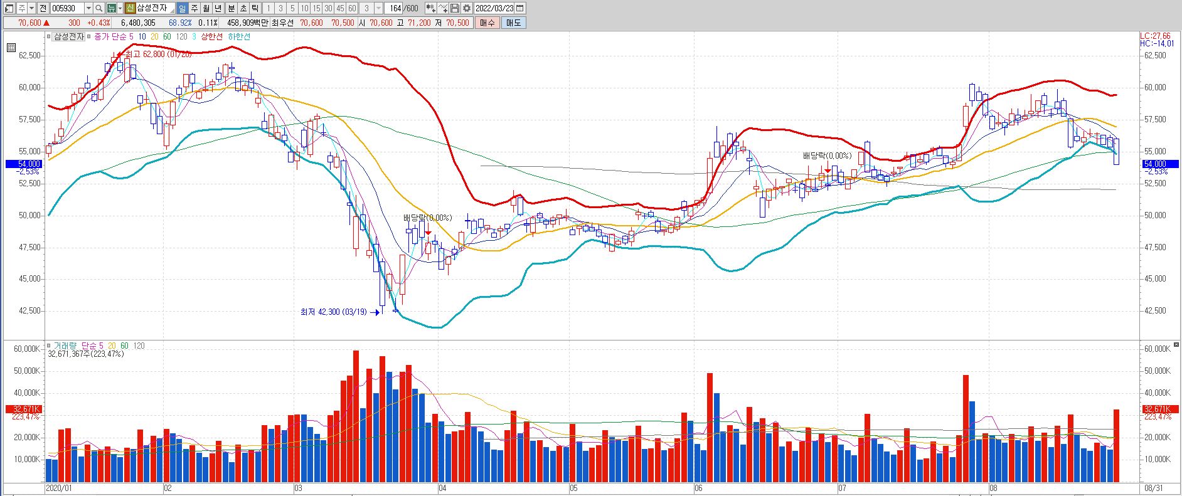The width and height of the screenshot is (1182, 496).
Task: Click the 2020/01 date label on time axis
Action: 59,488
